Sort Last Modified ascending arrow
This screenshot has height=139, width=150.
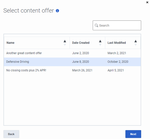point(135,41)
